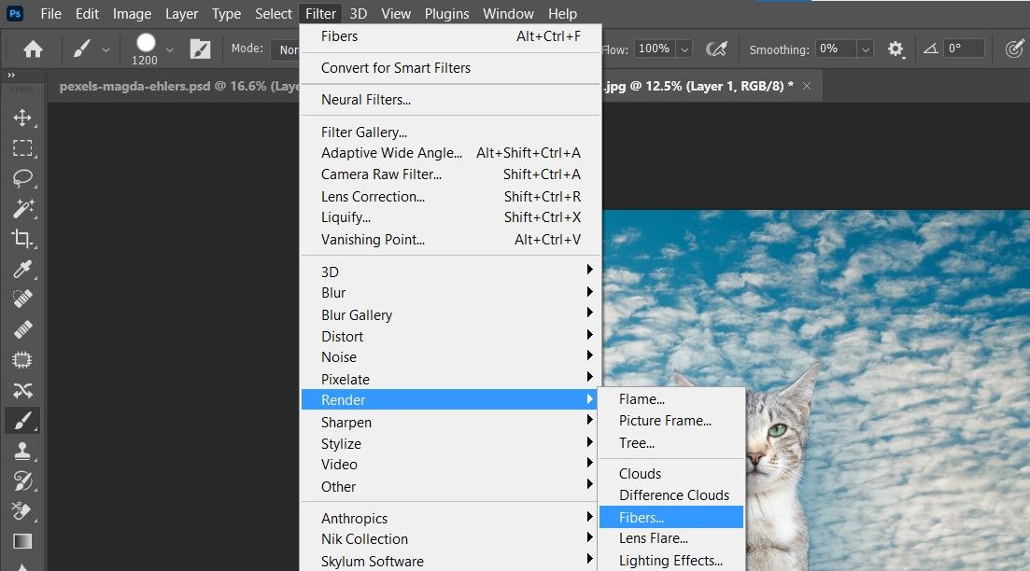Screen dimensions: 1030x571
Task: Select the Crop tool
Action: pyautogui.click(x=22, y=238)
